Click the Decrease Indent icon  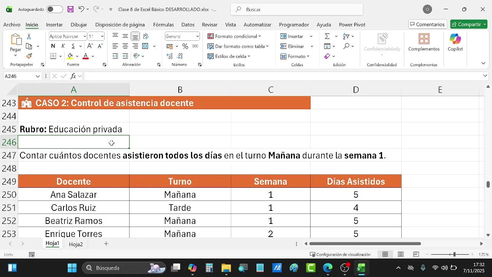[x=115, y=56]
